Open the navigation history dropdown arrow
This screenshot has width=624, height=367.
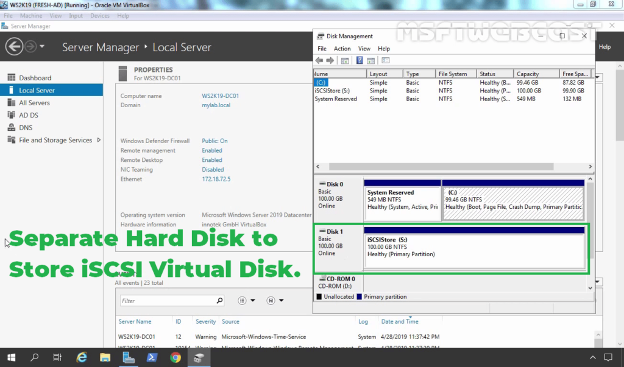click(42, 46)
